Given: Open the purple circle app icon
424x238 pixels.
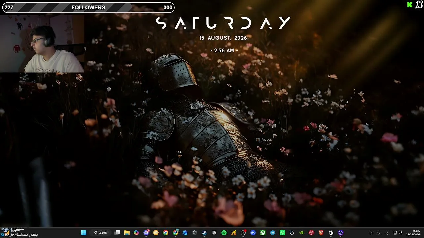Looking at the screenshot, I should [341, 233].
